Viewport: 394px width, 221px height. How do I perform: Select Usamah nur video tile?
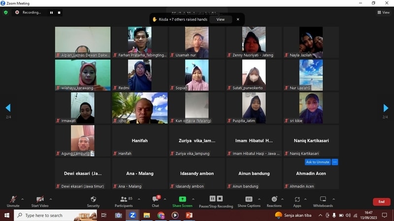[197, 42]
